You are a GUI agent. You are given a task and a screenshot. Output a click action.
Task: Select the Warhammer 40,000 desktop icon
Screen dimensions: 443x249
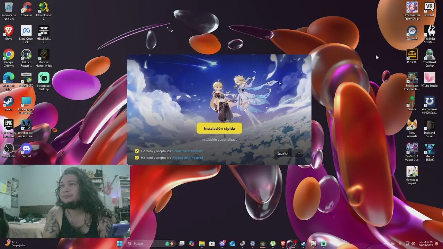[430, 105]
